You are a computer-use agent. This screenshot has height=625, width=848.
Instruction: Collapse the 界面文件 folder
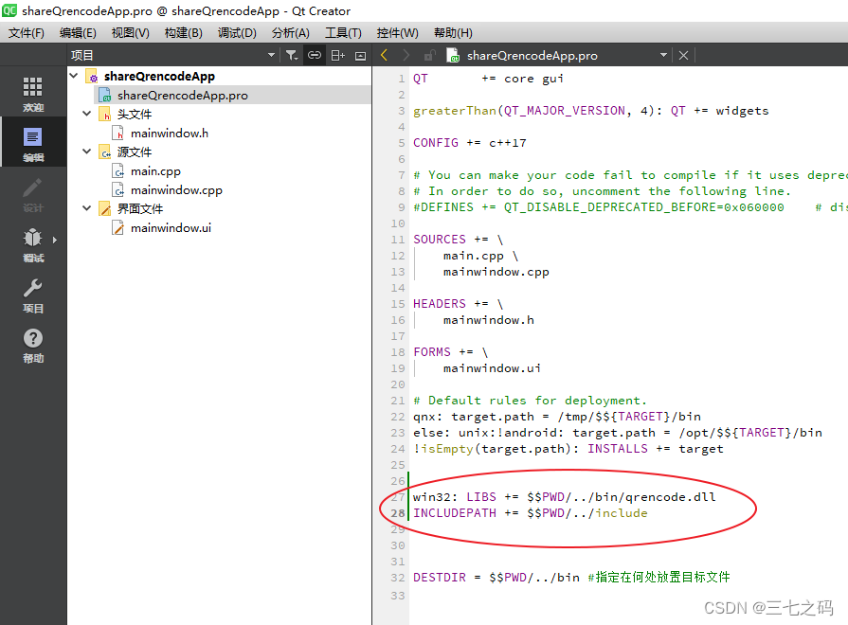coord(86,208)
